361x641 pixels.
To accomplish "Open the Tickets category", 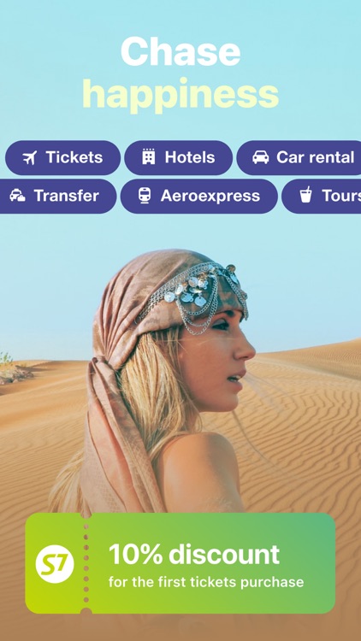I will 62,157.
